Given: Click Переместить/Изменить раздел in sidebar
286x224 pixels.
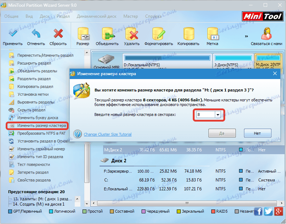Looking at the screenshot, I should point(41,55).
